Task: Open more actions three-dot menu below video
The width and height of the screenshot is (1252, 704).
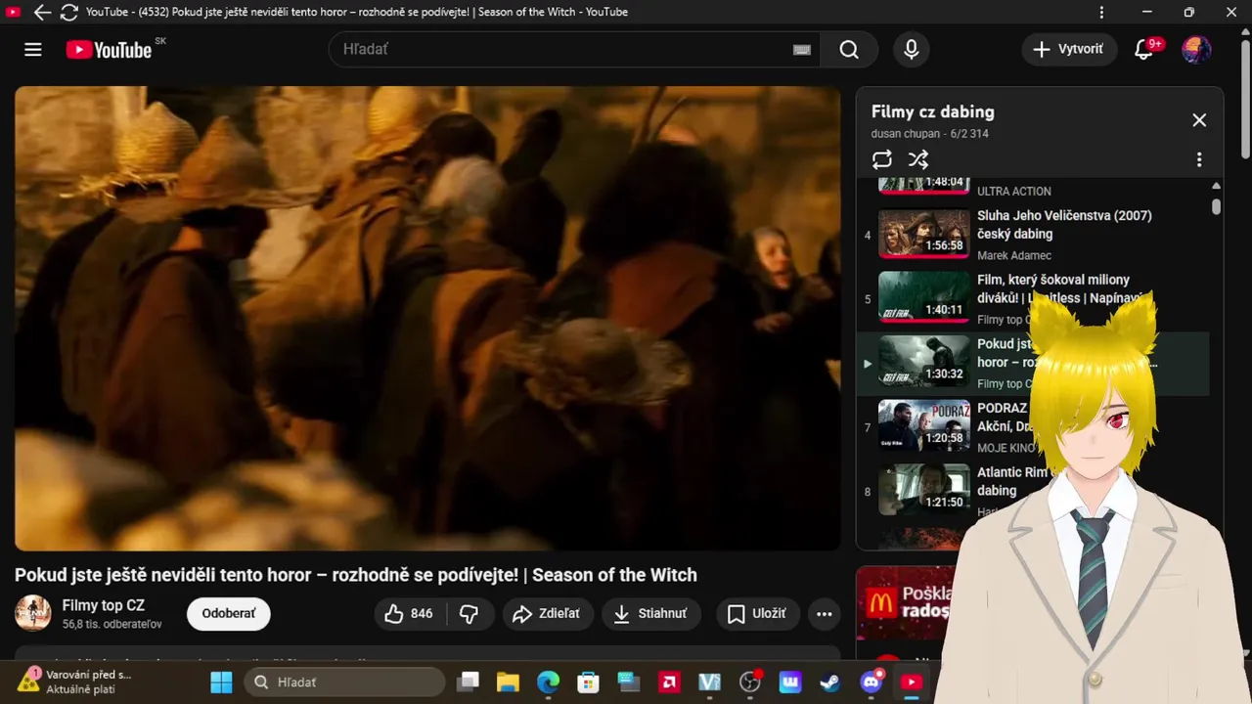Action: click(825, 614)
